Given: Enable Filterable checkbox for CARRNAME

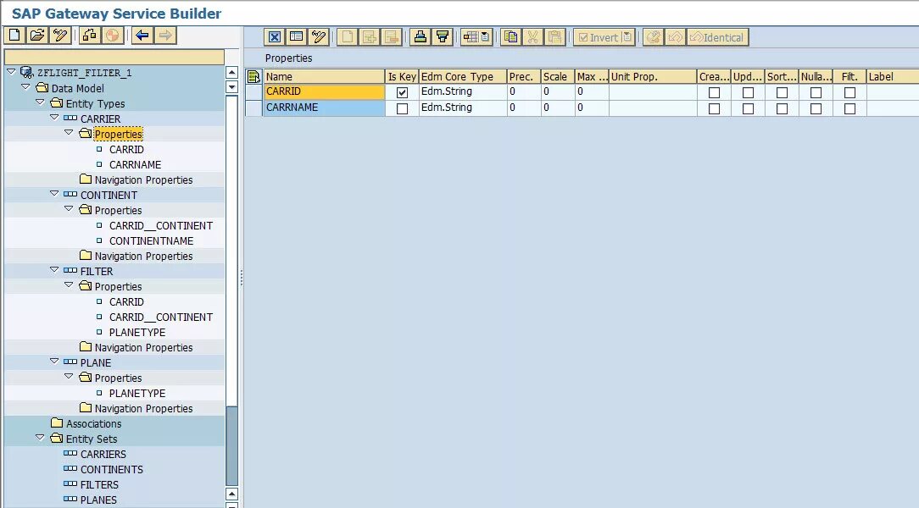Looking at the screenshot, I should click(x=849, y=109).
